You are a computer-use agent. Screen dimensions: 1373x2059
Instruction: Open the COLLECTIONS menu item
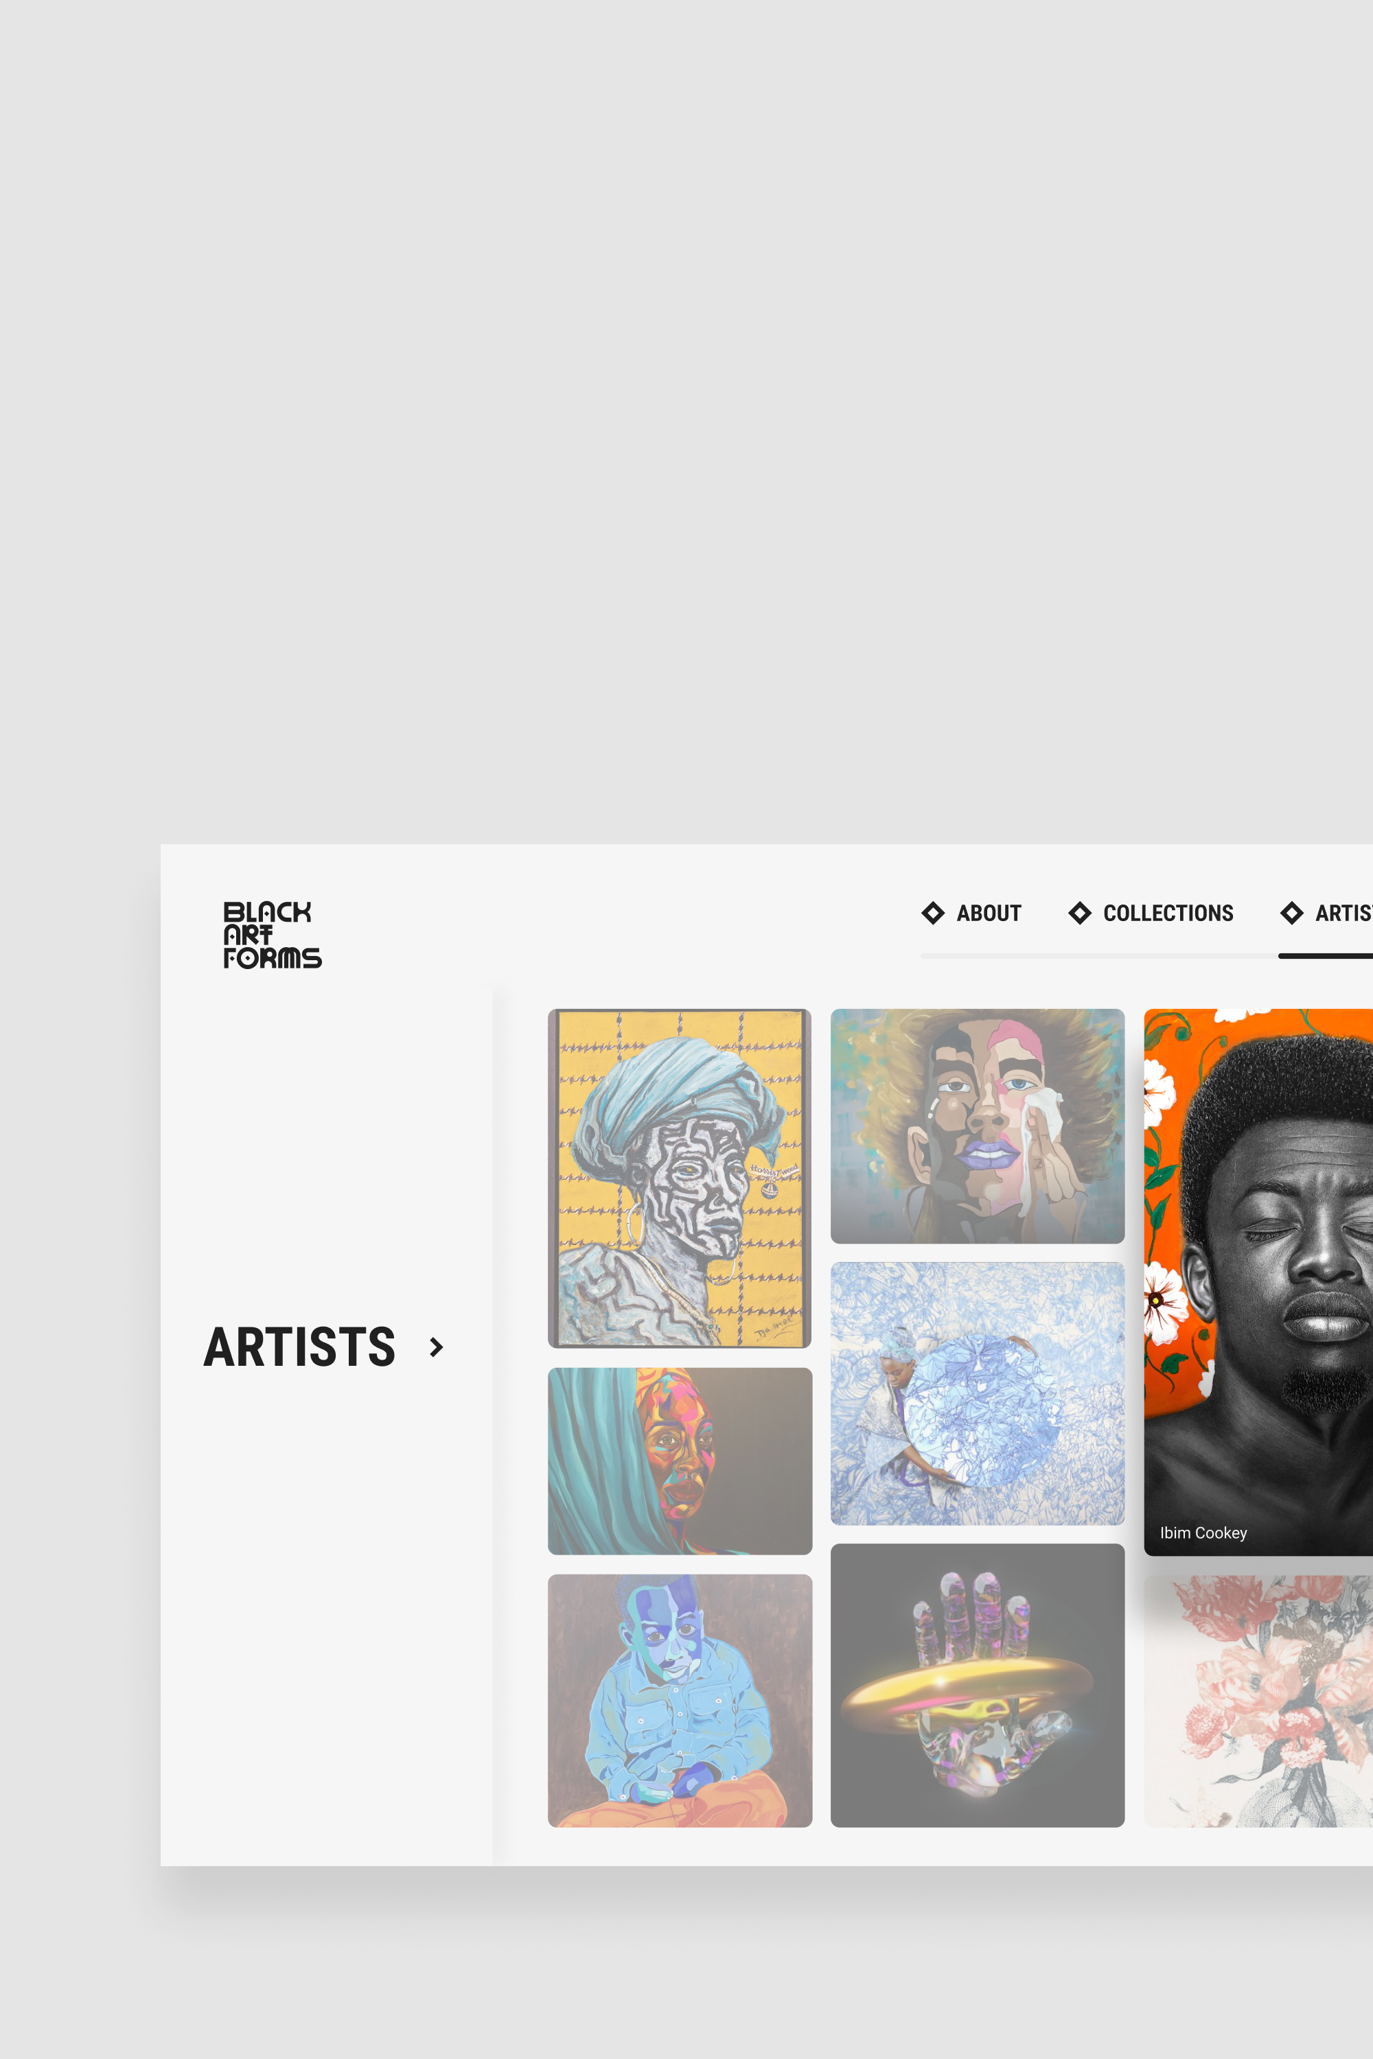point(1168,913)
